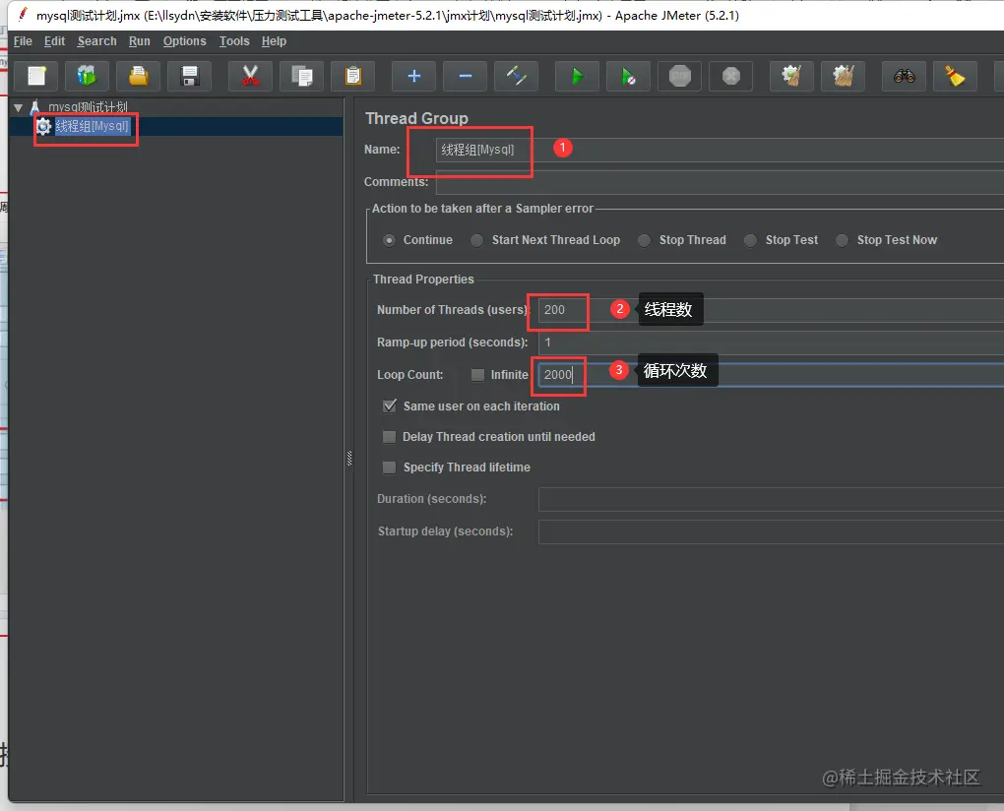The image size is (1004, 811).
Task: Click the Ramp-up period field
Action: (x=771, y=343)
